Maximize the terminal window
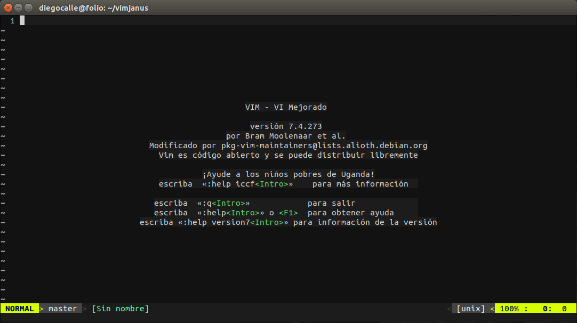This screenshot has width=577, height=323. (x=28, y=7)
